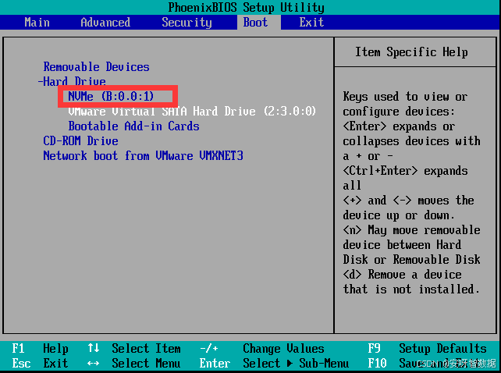
Task: Click the -/+ Change Values hint
Action: pos(262,348)
